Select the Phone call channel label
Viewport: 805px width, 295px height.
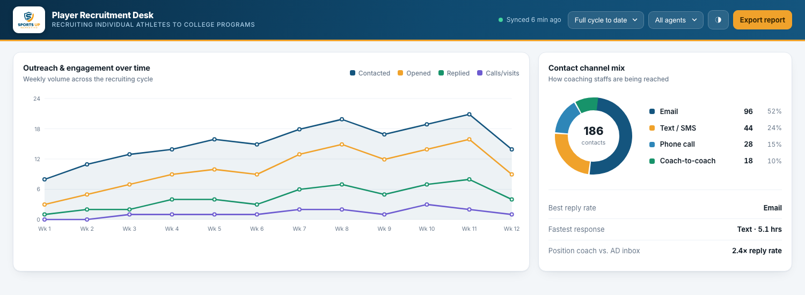point(677,145)
